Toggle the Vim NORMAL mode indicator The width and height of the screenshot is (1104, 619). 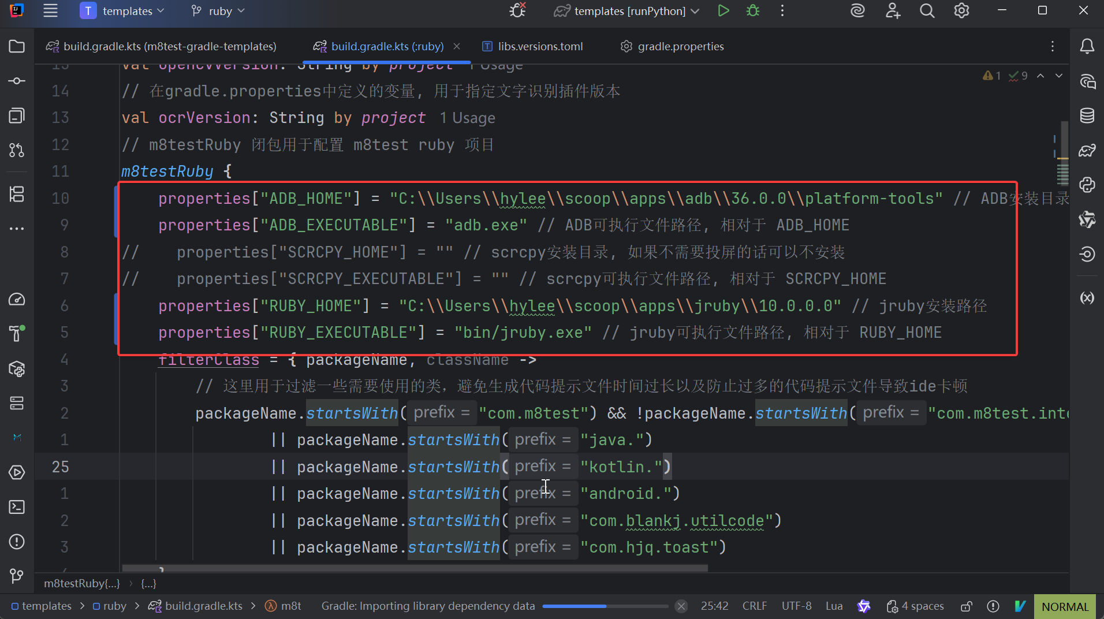[1065, 606]
